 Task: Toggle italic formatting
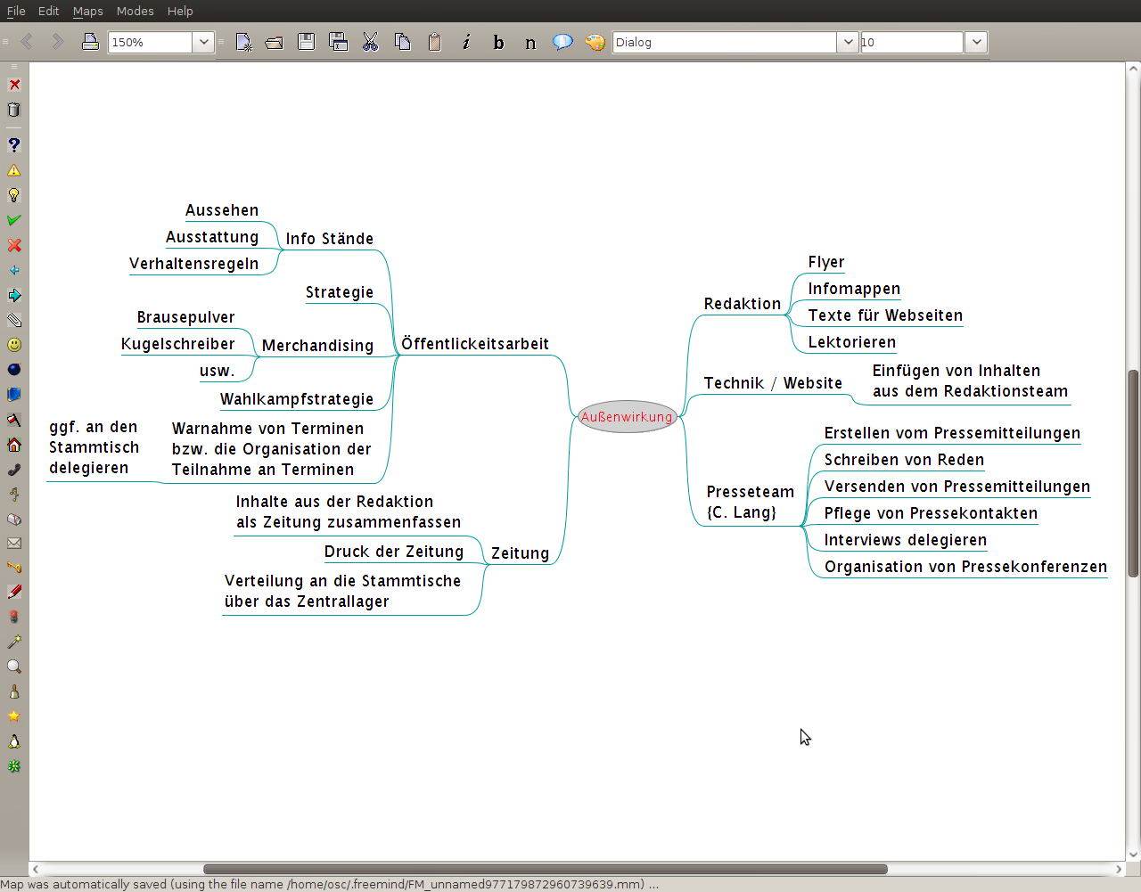click(x=466, y=42)
